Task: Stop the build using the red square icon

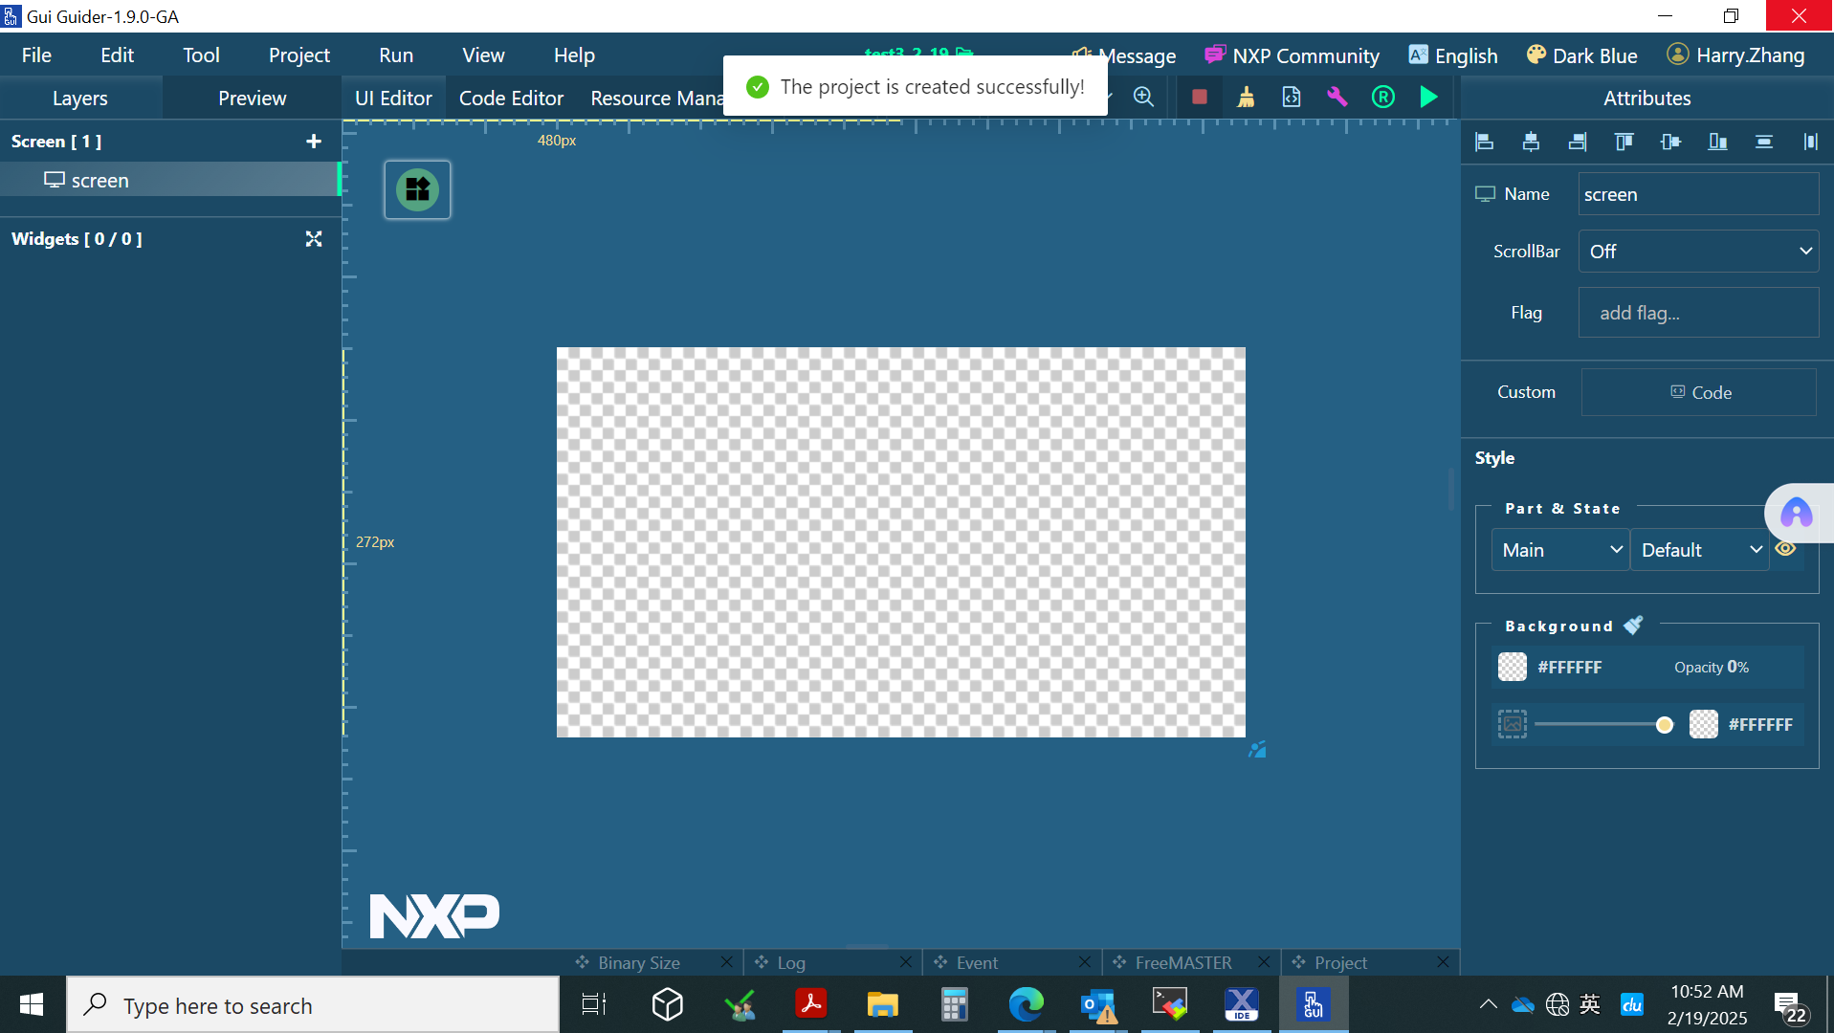Action: [x=1199, y=97]
